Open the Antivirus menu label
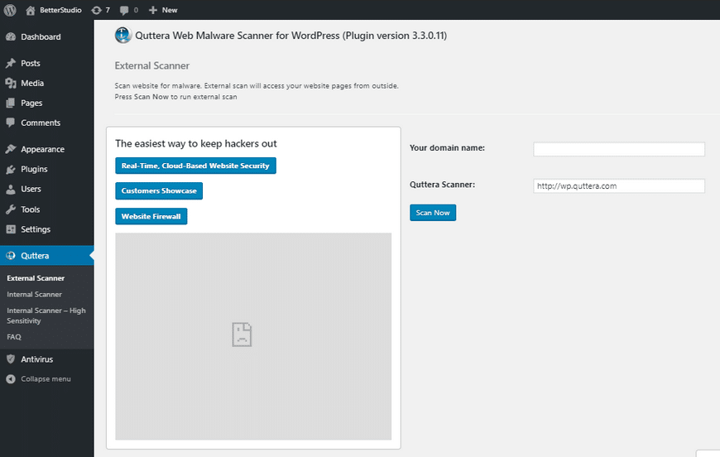This screenshot has height=457, width=720. [x=36, y=359]
